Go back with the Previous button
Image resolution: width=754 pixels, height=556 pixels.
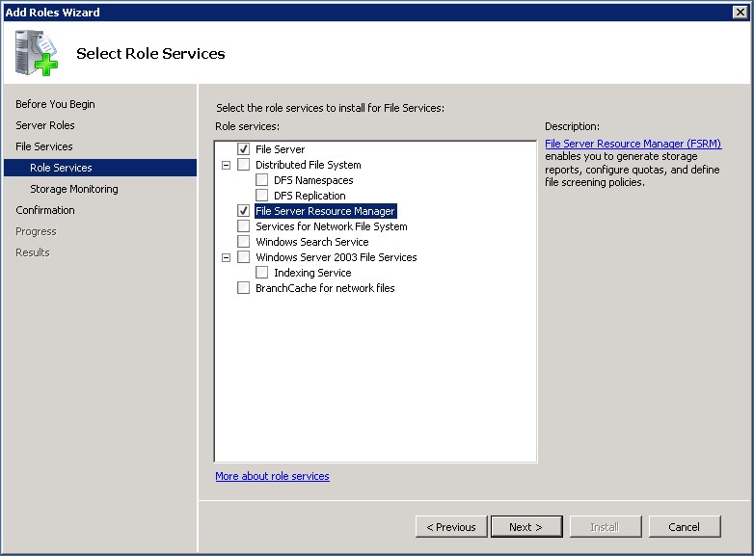coord(450,527)
